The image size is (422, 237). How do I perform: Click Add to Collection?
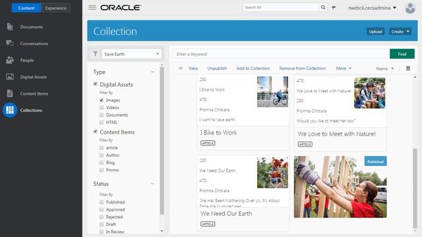tap(253, 68)
